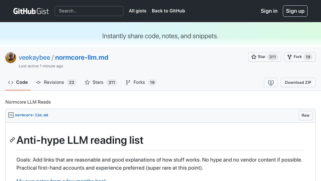Open My own notes link
The image size is (321, 181).
62,180
